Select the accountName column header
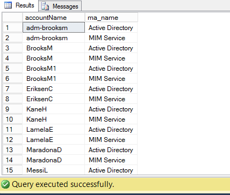Viewport: 230px width, 195px height. (54, 18)
